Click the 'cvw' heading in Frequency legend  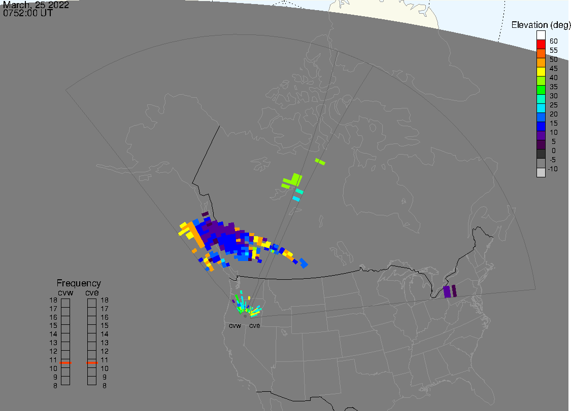click(65, 293)
